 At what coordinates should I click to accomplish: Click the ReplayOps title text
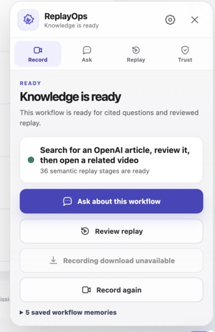click(x=66, y=16)
